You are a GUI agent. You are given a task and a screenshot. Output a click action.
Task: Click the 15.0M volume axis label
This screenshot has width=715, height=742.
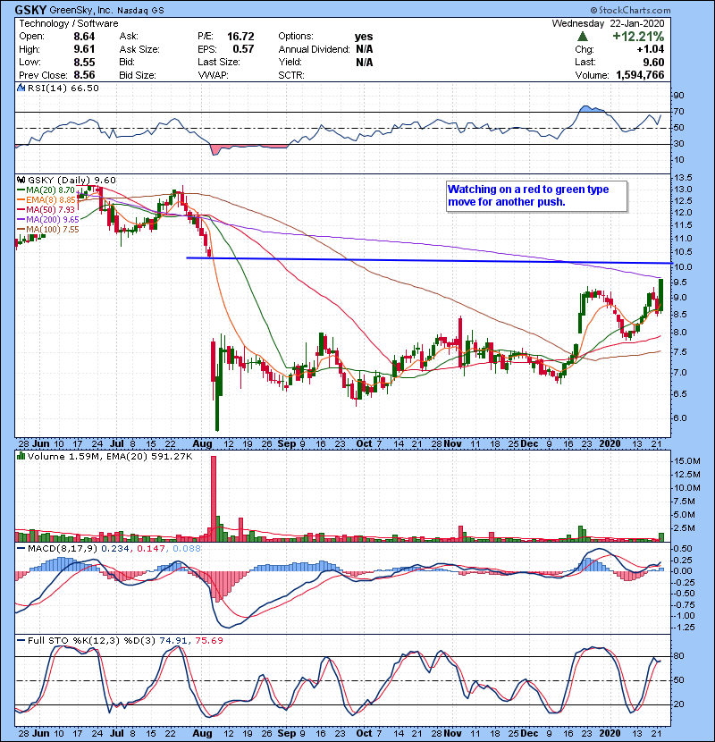tap(687, 461)
